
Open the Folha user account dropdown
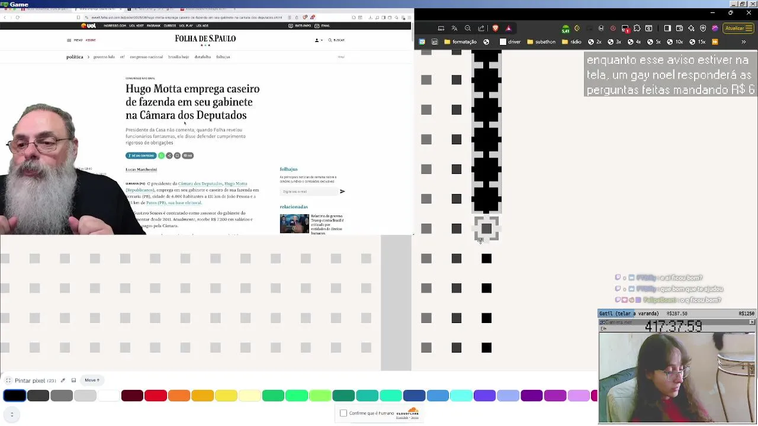[319, 40]
